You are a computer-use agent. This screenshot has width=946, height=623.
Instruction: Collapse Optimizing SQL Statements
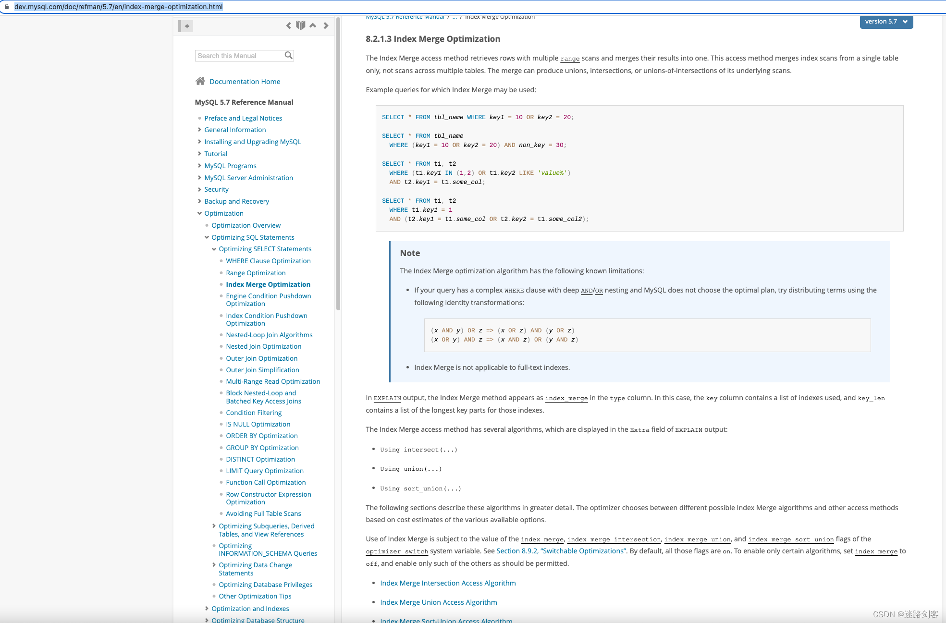point(207,237)
